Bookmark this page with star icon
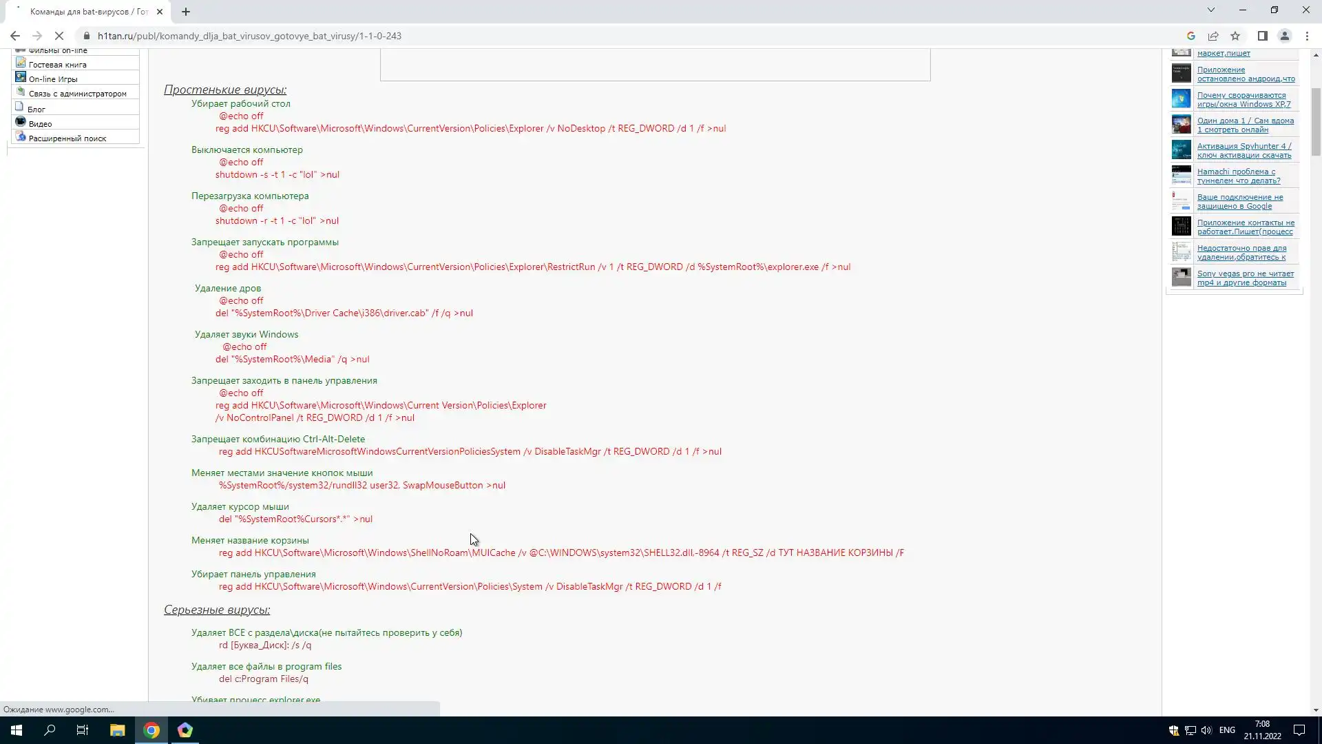 click(x=1235, y=36)
